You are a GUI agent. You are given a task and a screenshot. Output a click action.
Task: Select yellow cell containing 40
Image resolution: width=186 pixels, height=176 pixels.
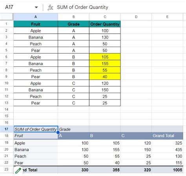click(x=105, y=77)
